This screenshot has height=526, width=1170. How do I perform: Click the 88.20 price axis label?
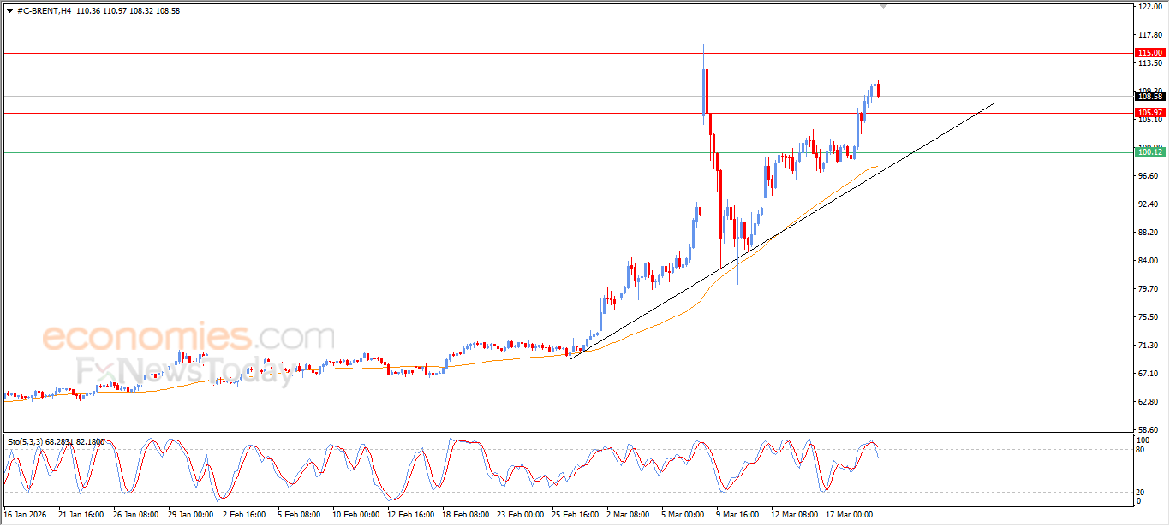pyautogui.click(x=1147, y=233)
